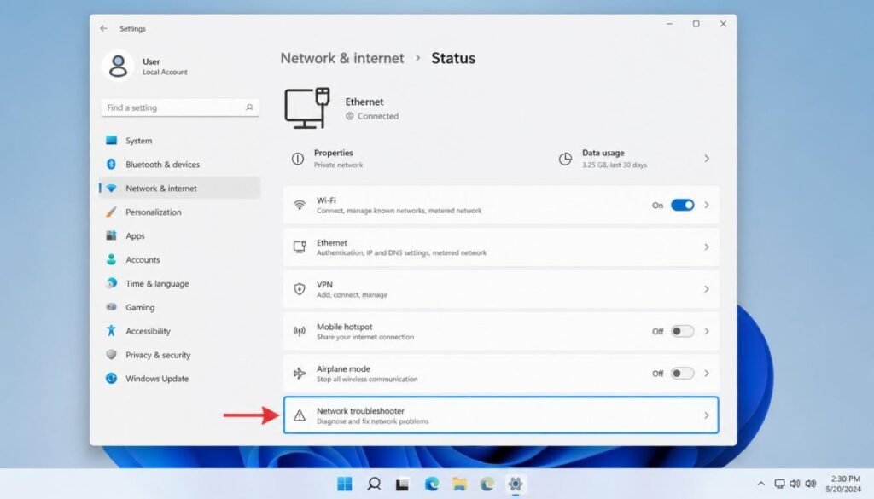Click the Privacy & security shield icon
This screenshot has width=874, height=499.
(x=112, y=354)
